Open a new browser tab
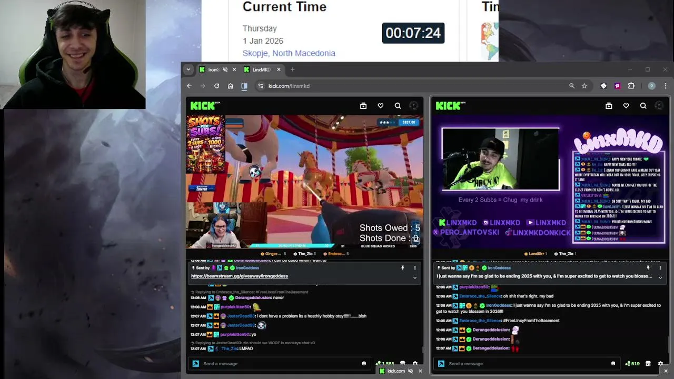 (293, 69)
